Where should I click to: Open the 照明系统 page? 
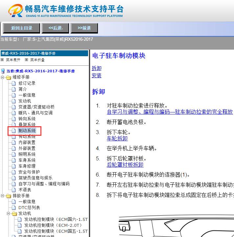coord(27,154)
